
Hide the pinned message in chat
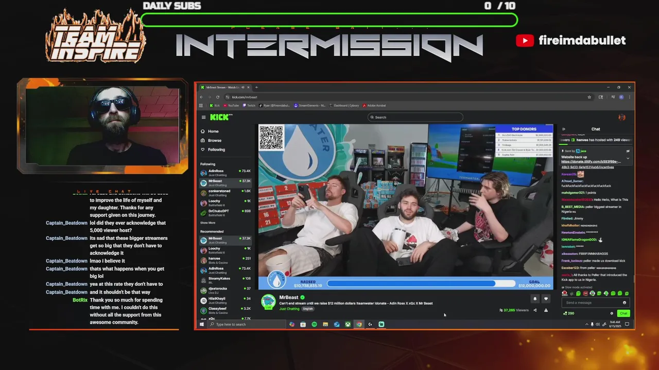click(628, 151)
